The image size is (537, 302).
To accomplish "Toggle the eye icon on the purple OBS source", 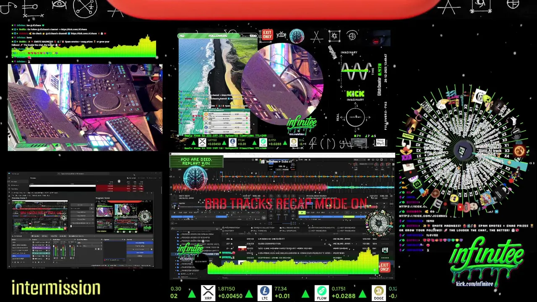I will (47, 247).
